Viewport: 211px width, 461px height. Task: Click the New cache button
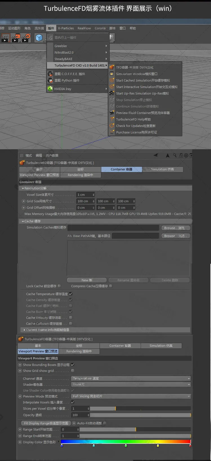click(87, 280)
